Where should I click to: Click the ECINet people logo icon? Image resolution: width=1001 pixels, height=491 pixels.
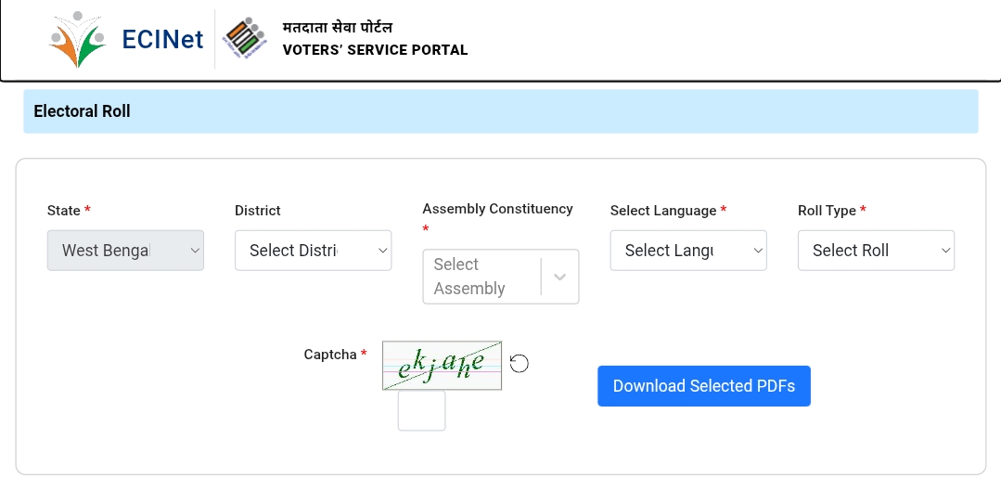[79, 40]
